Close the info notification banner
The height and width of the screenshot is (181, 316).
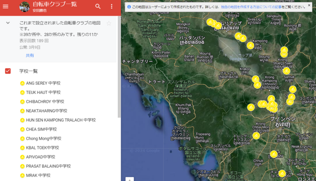[309, 6]
